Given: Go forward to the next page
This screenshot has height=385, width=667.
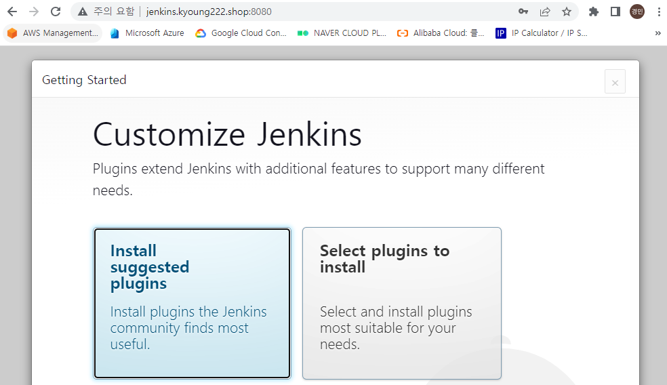Looking at the screenshot, I should click(34, 12).
